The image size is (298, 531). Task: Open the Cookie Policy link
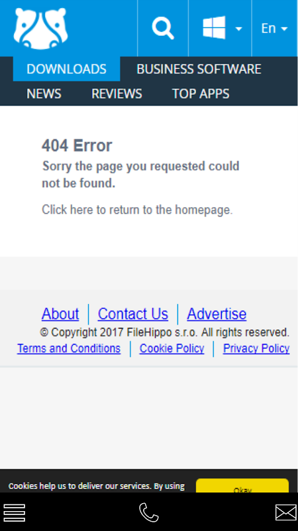coord(172,348)
